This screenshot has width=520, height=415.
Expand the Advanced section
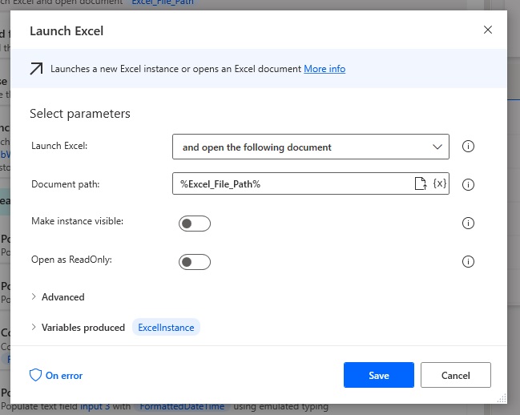(x=58, y=297)
